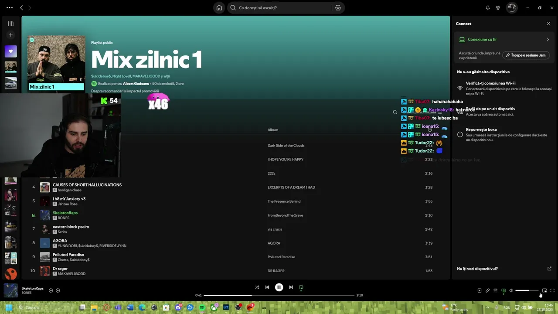
Task: Open Microsoft Word from taskbar
Action: 130,307
